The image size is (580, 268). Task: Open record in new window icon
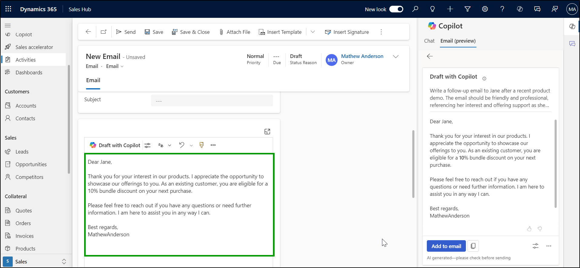[104, 32]
